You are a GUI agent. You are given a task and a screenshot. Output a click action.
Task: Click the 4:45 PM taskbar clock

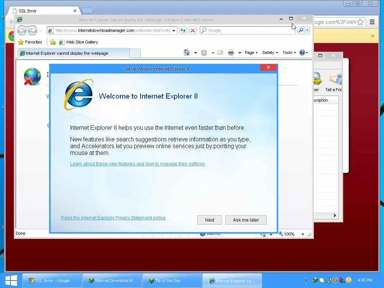tap(364, 280)
